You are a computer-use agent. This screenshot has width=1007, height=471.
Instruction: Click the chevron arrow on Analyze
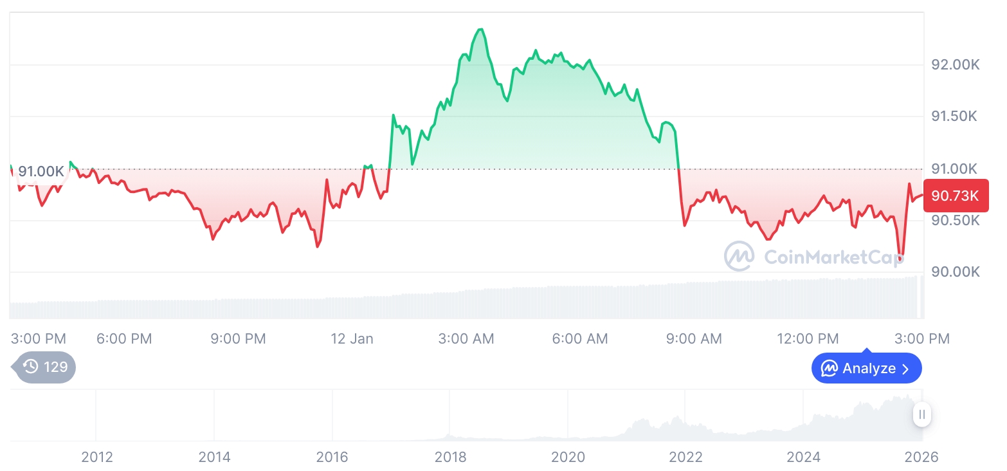point(906,369)
